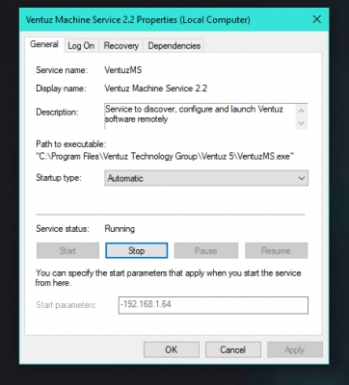The height and width of the screenshot is (385, 349).
Task: Click the greyed-out Start button
Action: point(67,250)
